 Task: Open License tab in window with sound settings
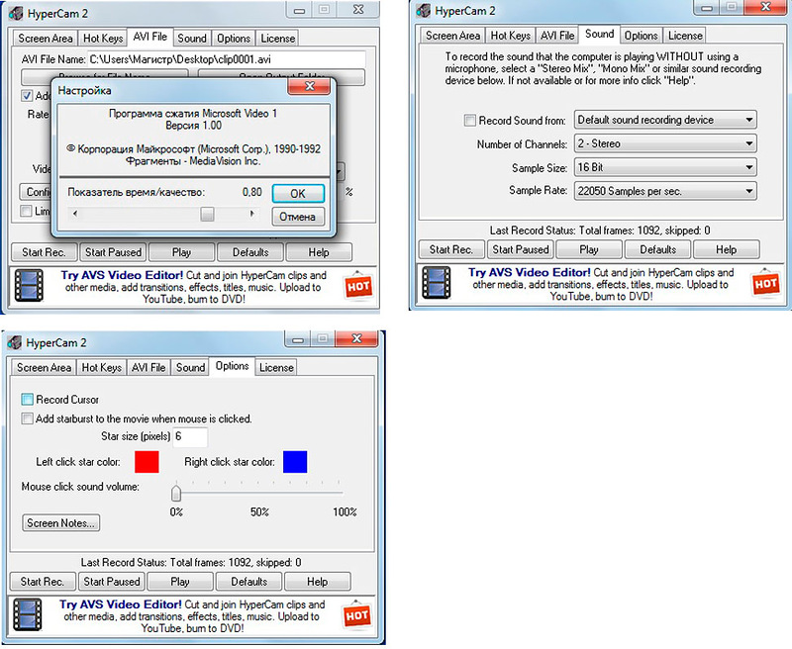point(685,36)
